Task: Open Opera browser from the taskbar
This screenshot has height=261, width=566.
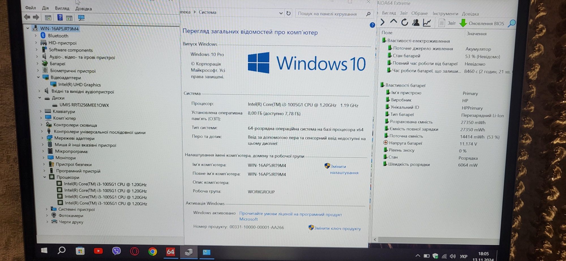Action: click(x=134, y=251)
